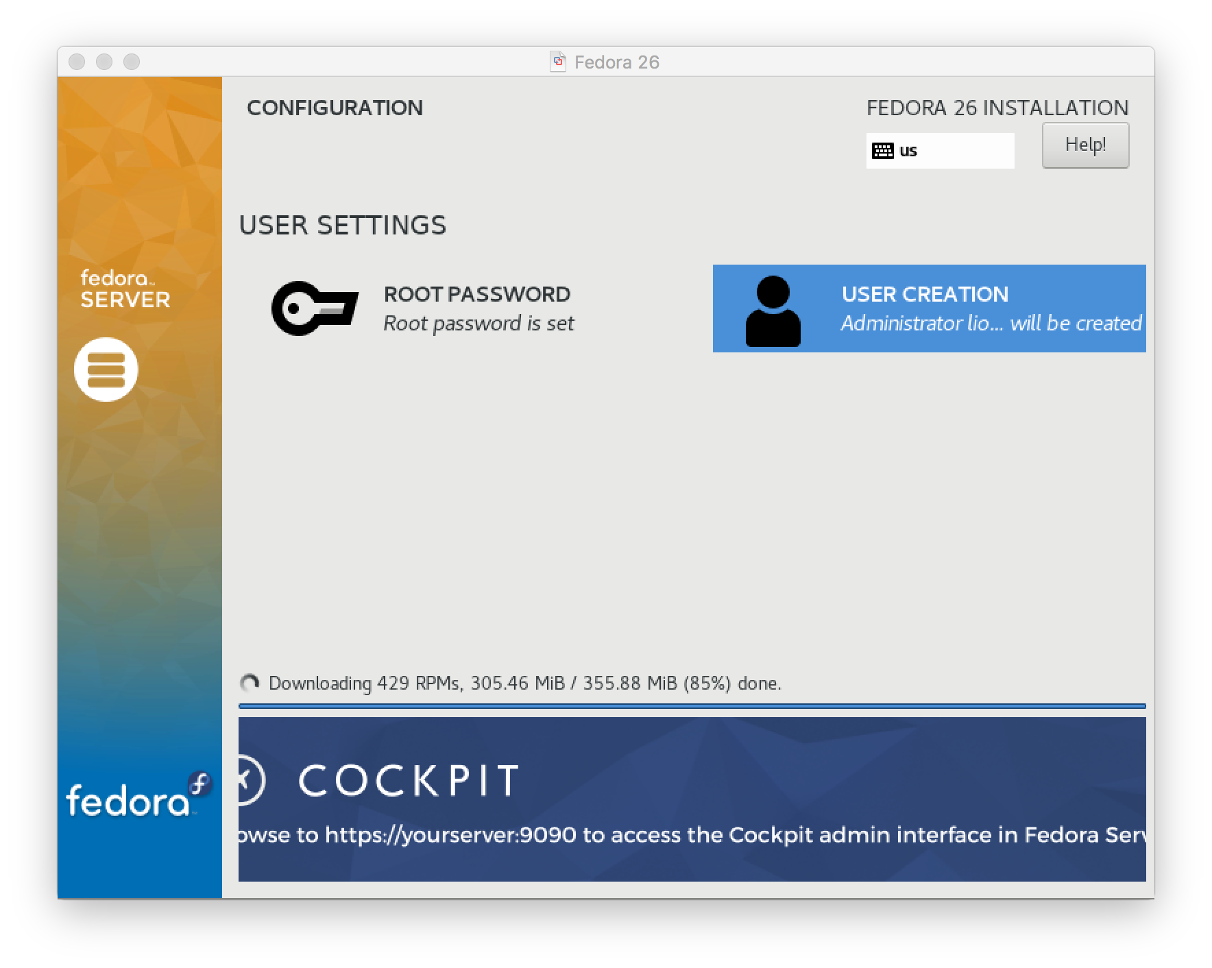Click the Cockpit URL text in banner

[x=692, y=835]
